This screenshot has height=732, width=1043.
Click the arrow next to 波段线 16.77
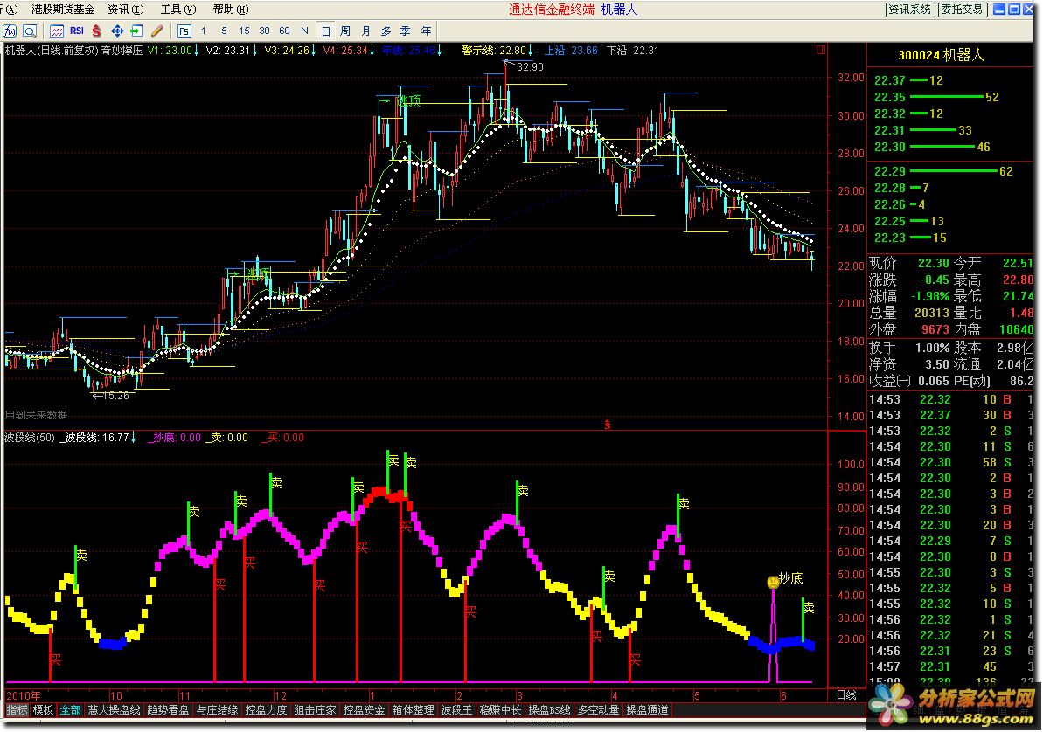coord(133,438)
